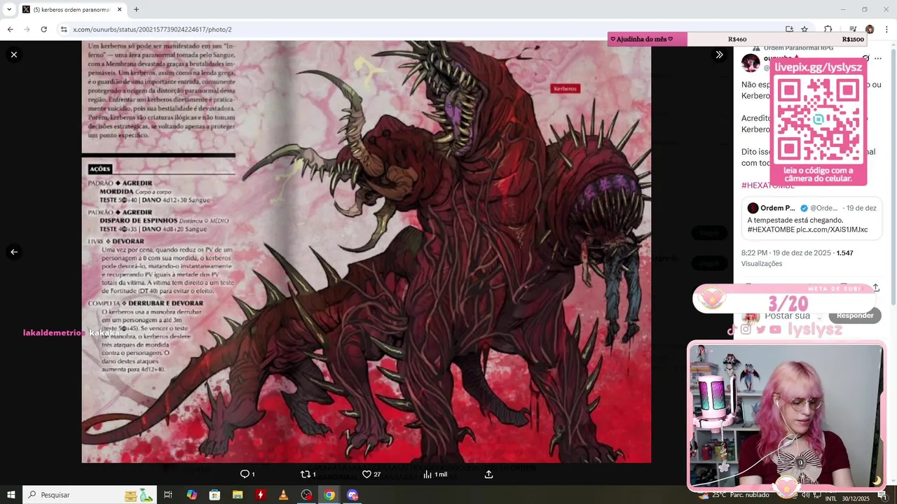Screen dimensions: 897x504
Task: Select the x.com URL in the address bar
Action: [x=152, y=29]
